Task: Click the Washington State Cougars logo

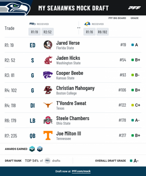Action: [48, 60]
